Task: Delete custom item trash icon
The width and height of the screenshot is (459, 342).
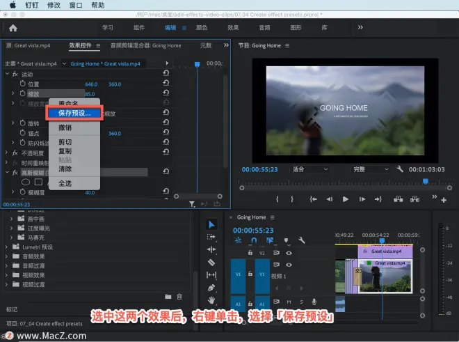Action: click(x=179, y=297)
